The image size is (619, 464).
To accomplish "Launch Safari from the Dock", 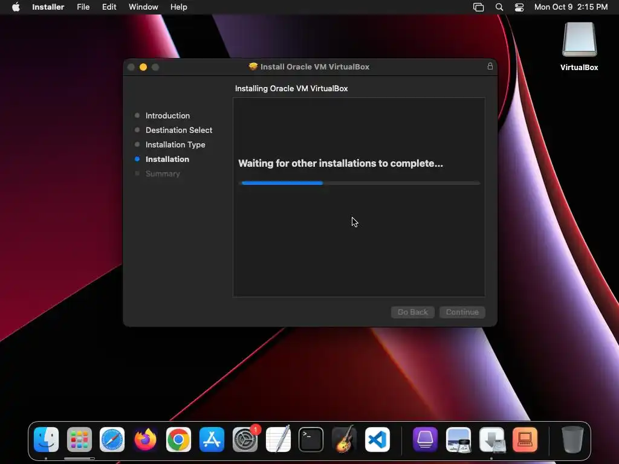I will tap(112, 440).
